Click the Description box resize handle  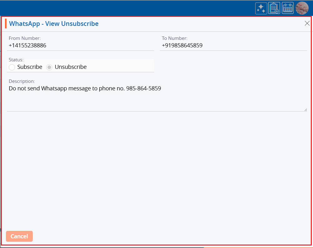(306, 110)
